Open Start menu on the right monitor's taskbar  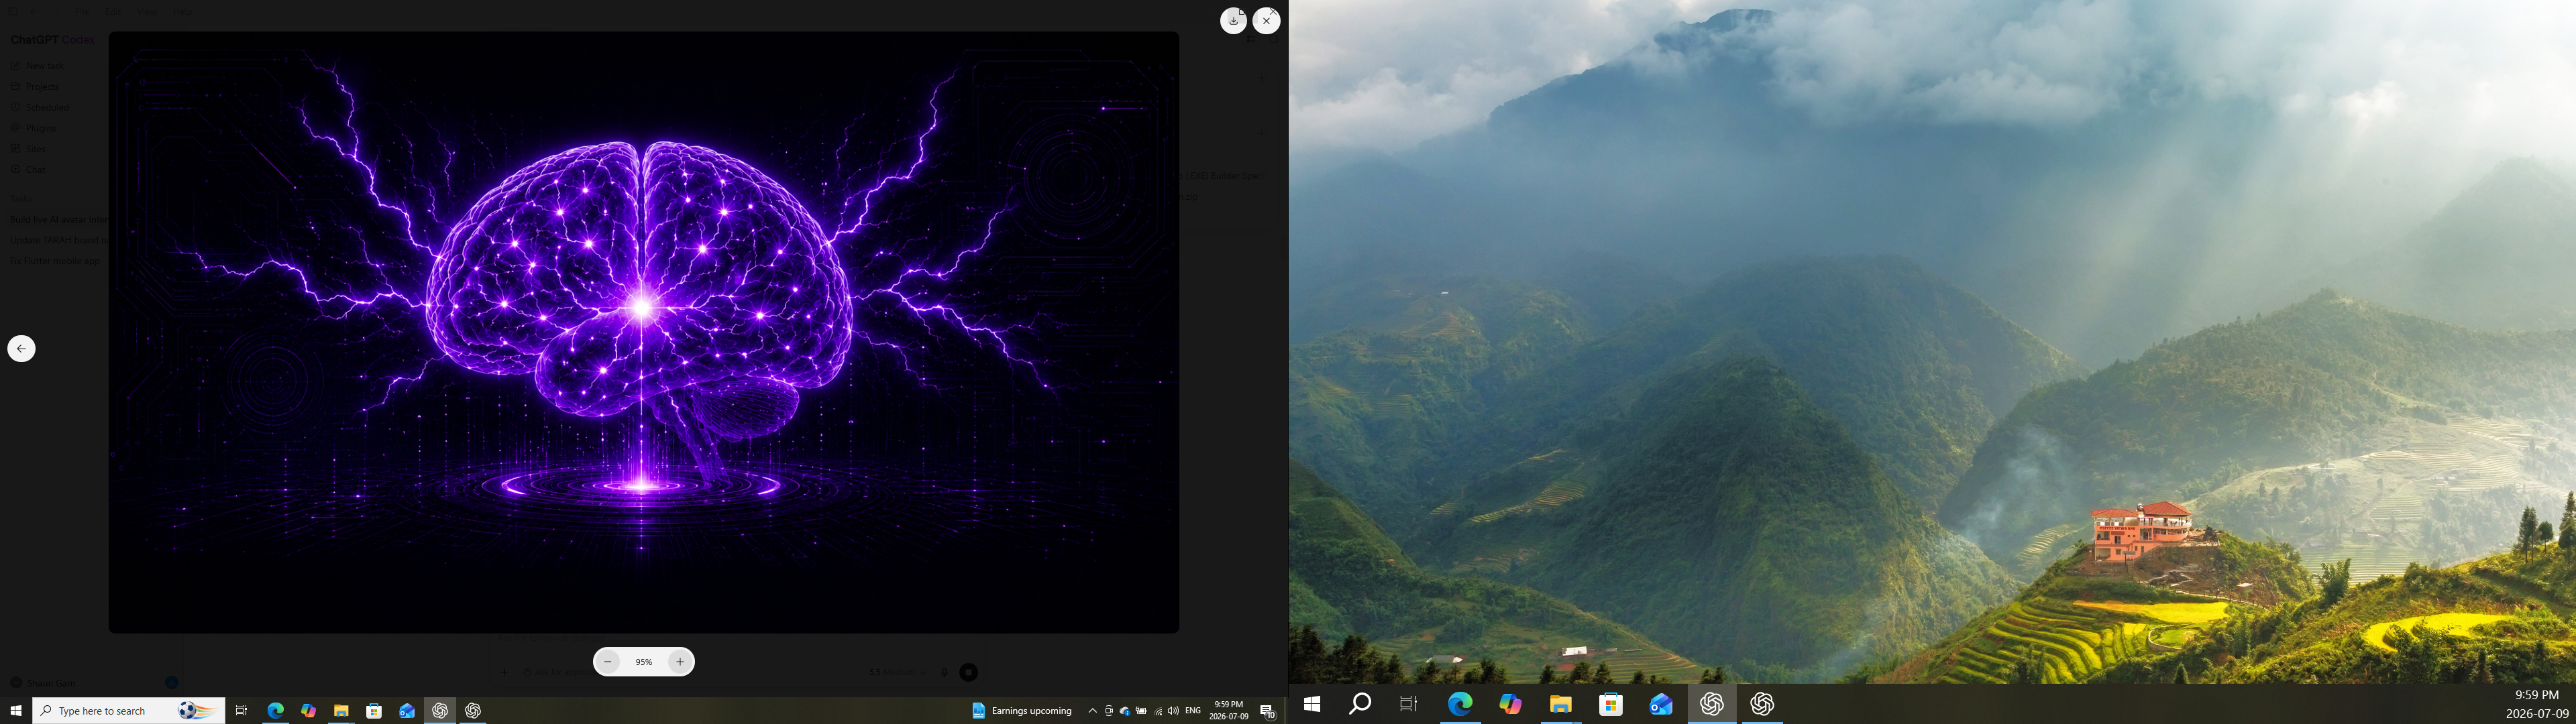pos(1312,704)
